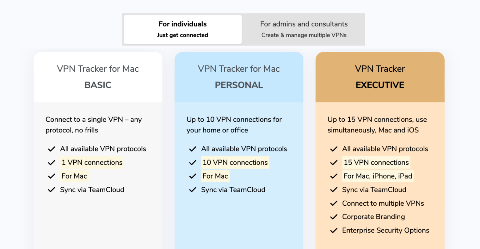Toggle "Sync via TeamCloud" check in EXECUTIVE
Viewport: 480px width, 249px height.
[x=334, y=190]
